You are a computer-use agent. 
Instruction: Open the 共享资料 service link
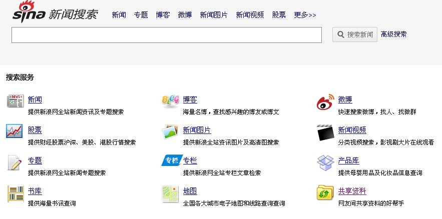pyautogui.click(x=352, y=191)
